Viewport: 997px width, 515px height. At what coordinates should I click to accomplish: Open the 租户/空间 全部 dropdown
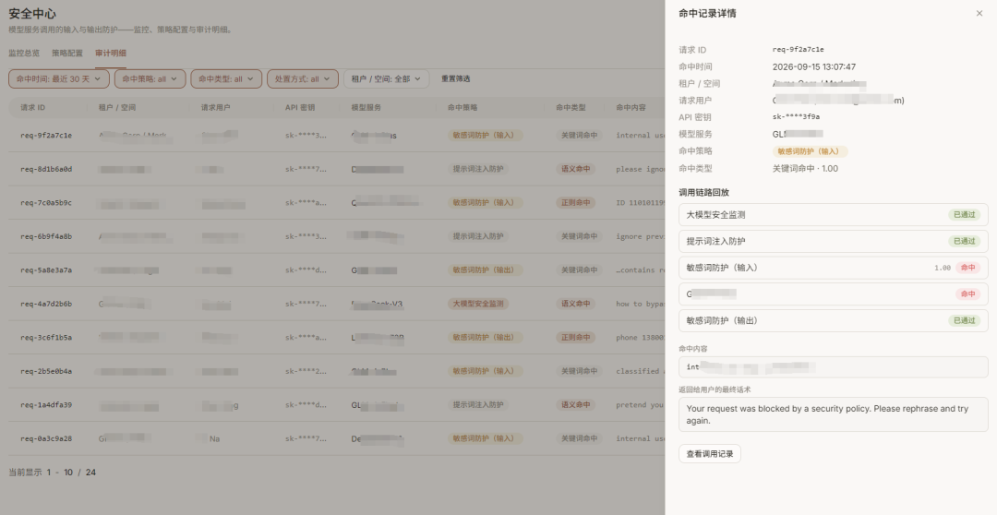(x=386, y=78)
